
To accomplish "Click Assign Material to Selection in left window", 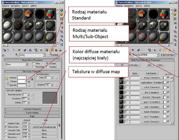I will (14, 50).
